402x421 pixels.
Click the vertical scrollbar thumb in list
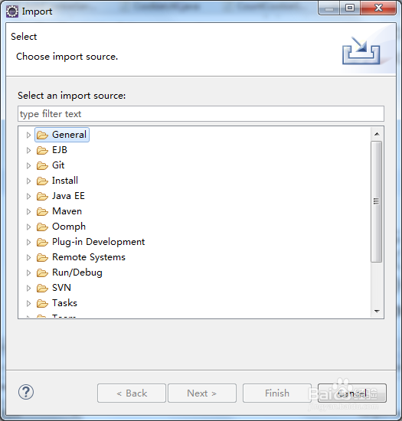click(x=377, y=201)
